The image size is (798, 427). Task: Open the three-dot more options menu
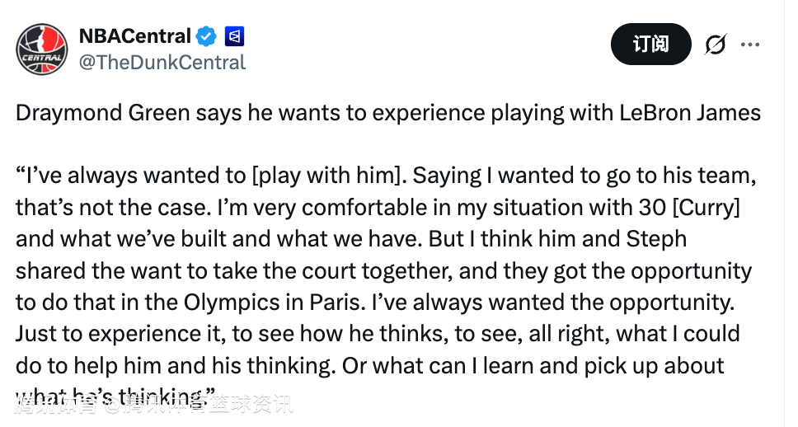coord(750,45)
